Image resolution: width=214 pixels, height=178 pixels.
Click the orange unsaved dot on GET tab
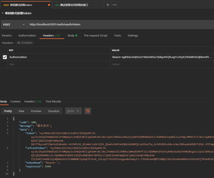click(x=101, y=5)
